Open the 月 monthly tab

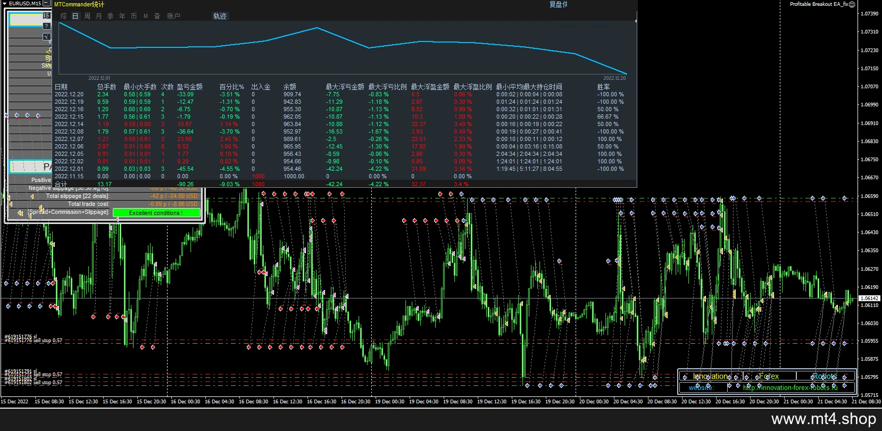[x=99, y=16]
